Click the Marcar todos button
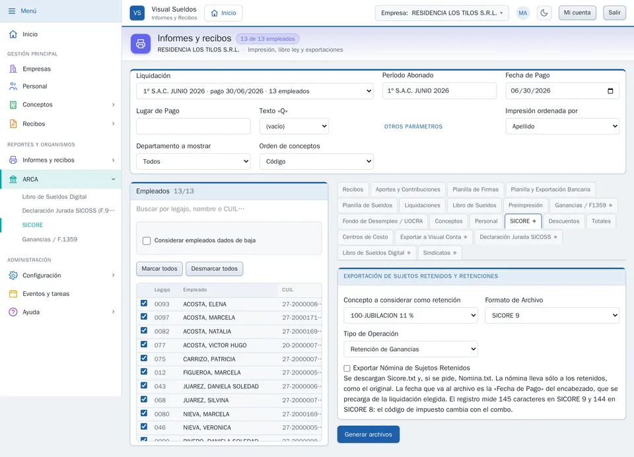Image resolution: width=634 pixels, height=457 pixels. click(x=159, y=269)
